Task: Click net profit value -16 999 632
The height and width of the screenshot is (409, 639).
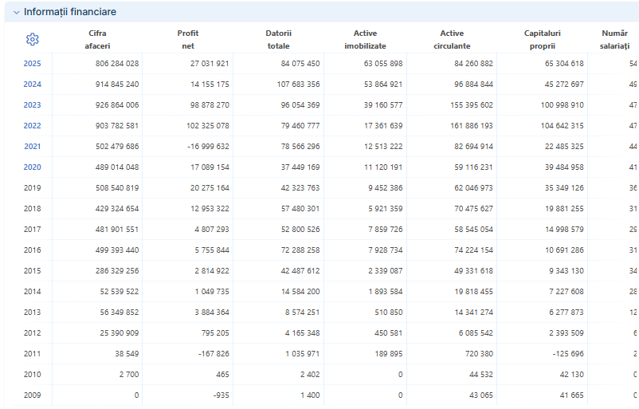Action: (208, 147)
